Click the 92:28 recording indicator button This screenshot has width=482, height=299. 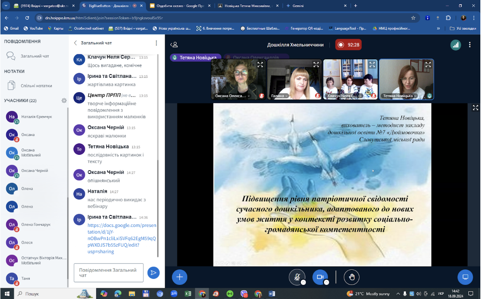click(x=348, y=45)
